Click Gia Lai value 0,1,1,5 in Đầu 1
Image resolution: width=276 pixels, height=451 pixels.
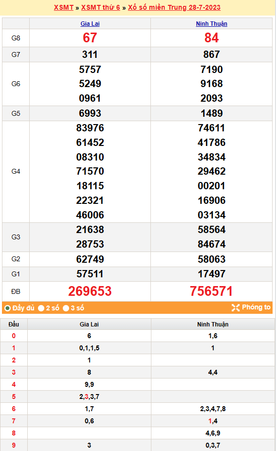tap(89, 348)
